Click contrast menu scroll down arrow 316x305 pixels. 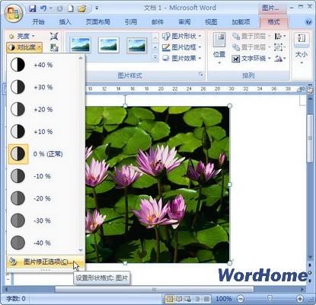tap(81, 251)
